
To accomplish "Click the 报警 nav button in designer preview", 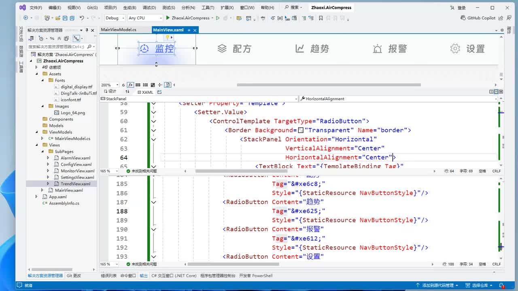I will click(390, 49).
